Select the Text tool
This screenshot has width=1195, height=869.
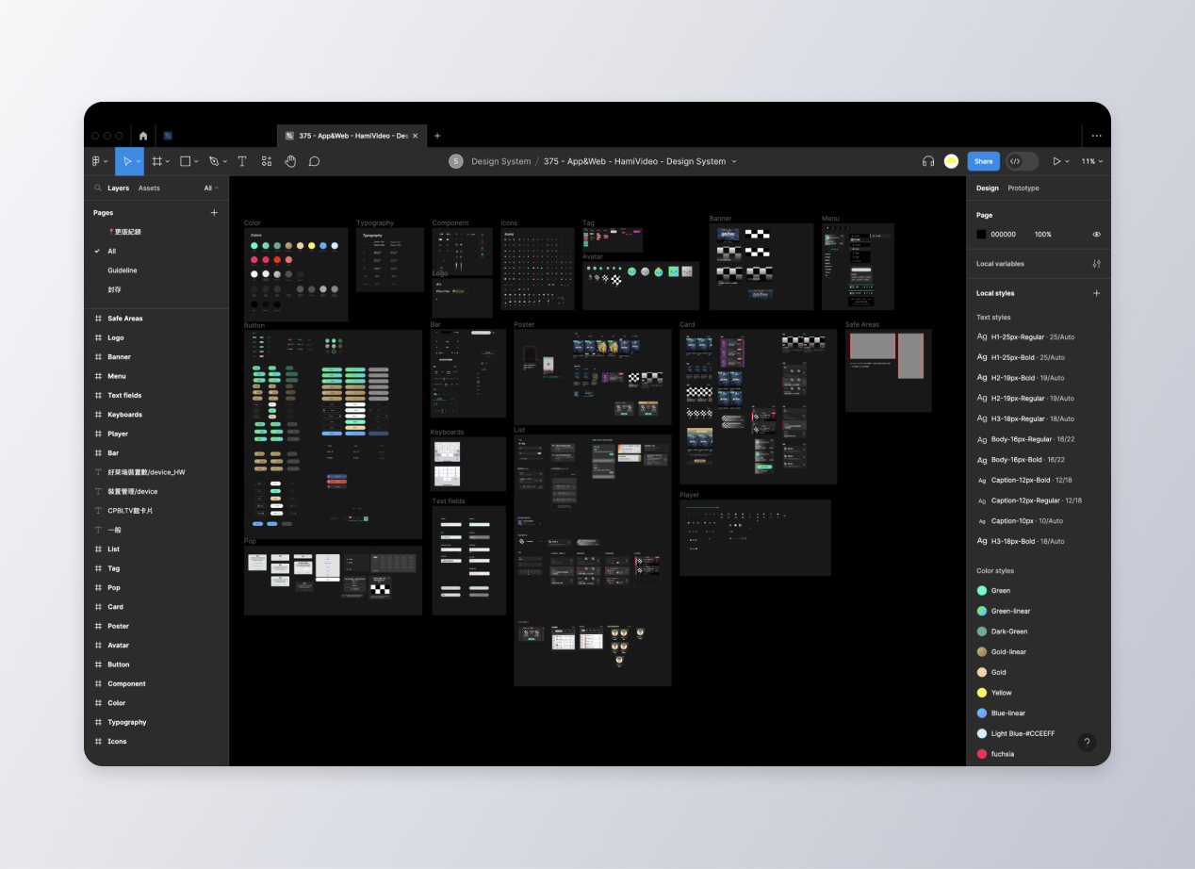[241, 161]
